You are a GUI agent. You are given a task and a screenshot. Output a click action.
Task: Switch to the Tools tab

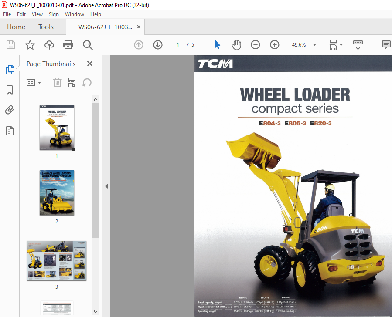46,27
